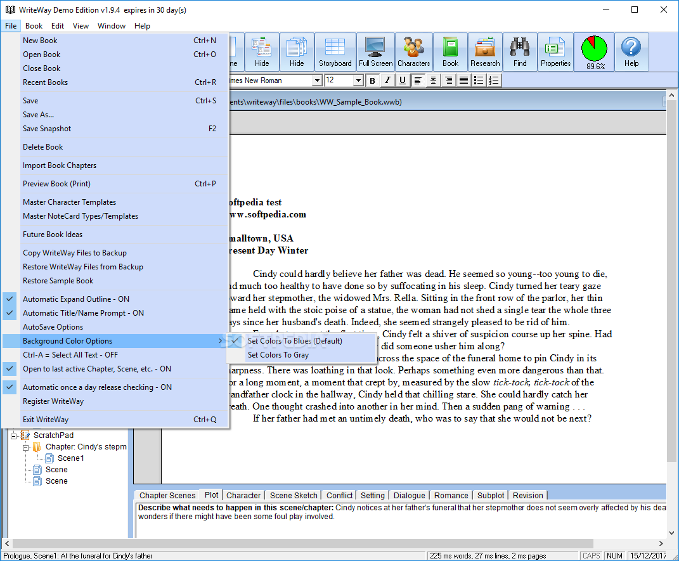679x561 pixels.
Task: Open the Characters panel
Action: [x=413, y=51]
